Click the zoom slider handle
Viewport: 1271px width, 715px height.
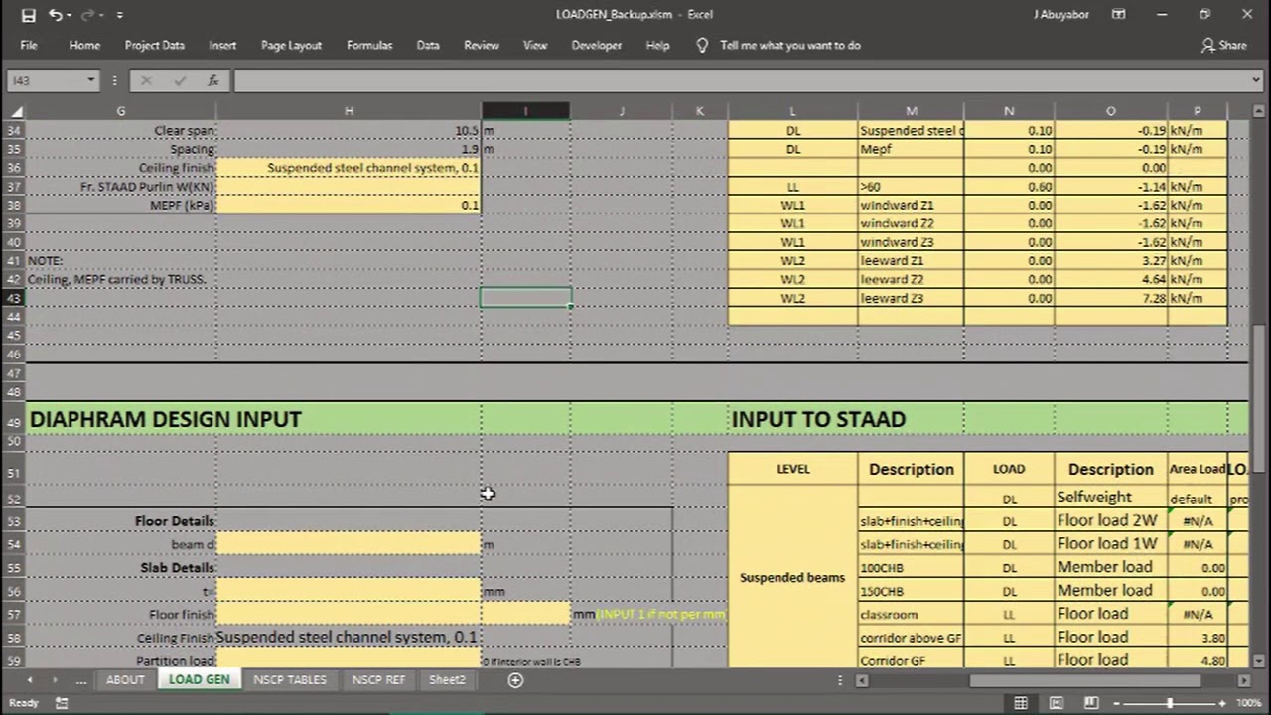coord(1170,703)
